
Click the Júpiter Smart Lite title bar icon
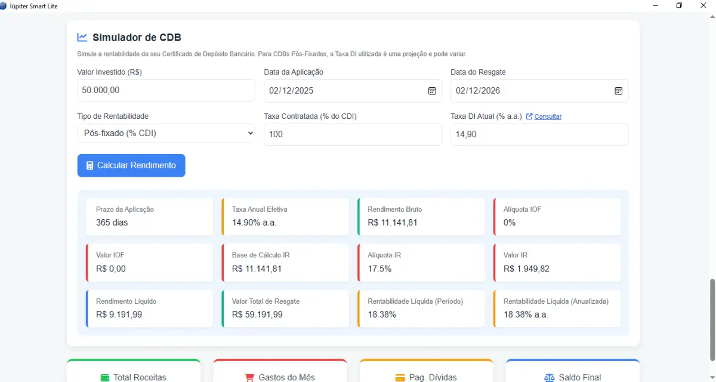(x=5, y=5)
